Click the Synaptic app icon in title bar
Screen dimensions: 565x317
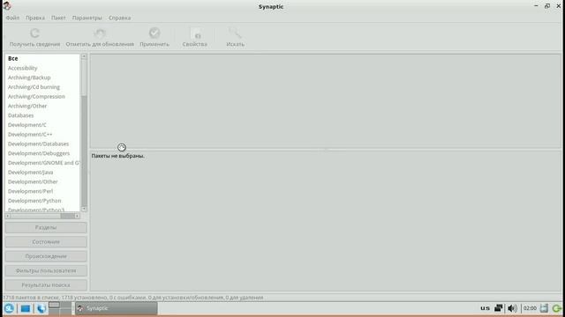(x=6, y=6)
